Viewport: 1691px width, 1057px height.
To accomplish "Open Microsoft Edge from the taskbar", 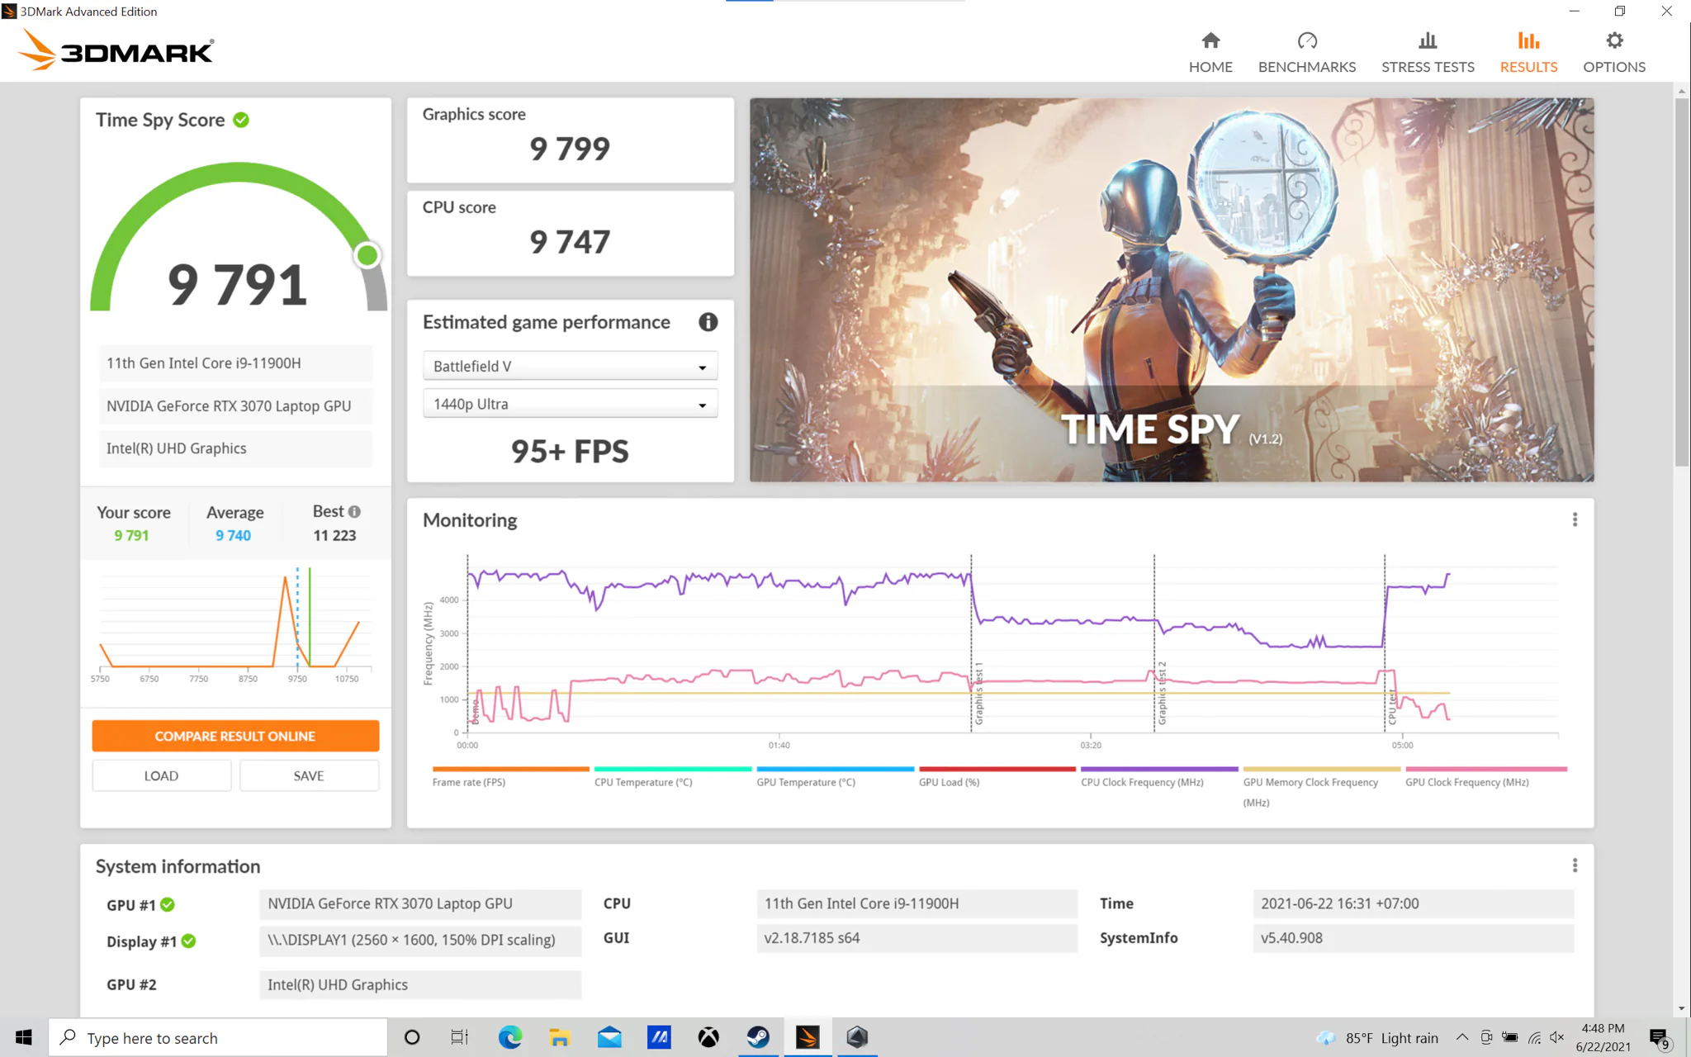I will (510, 1037).
